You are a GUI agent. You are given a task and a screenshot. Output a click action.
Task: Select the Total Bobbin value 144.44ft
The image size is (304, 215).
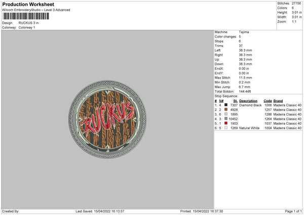point(246,90)
